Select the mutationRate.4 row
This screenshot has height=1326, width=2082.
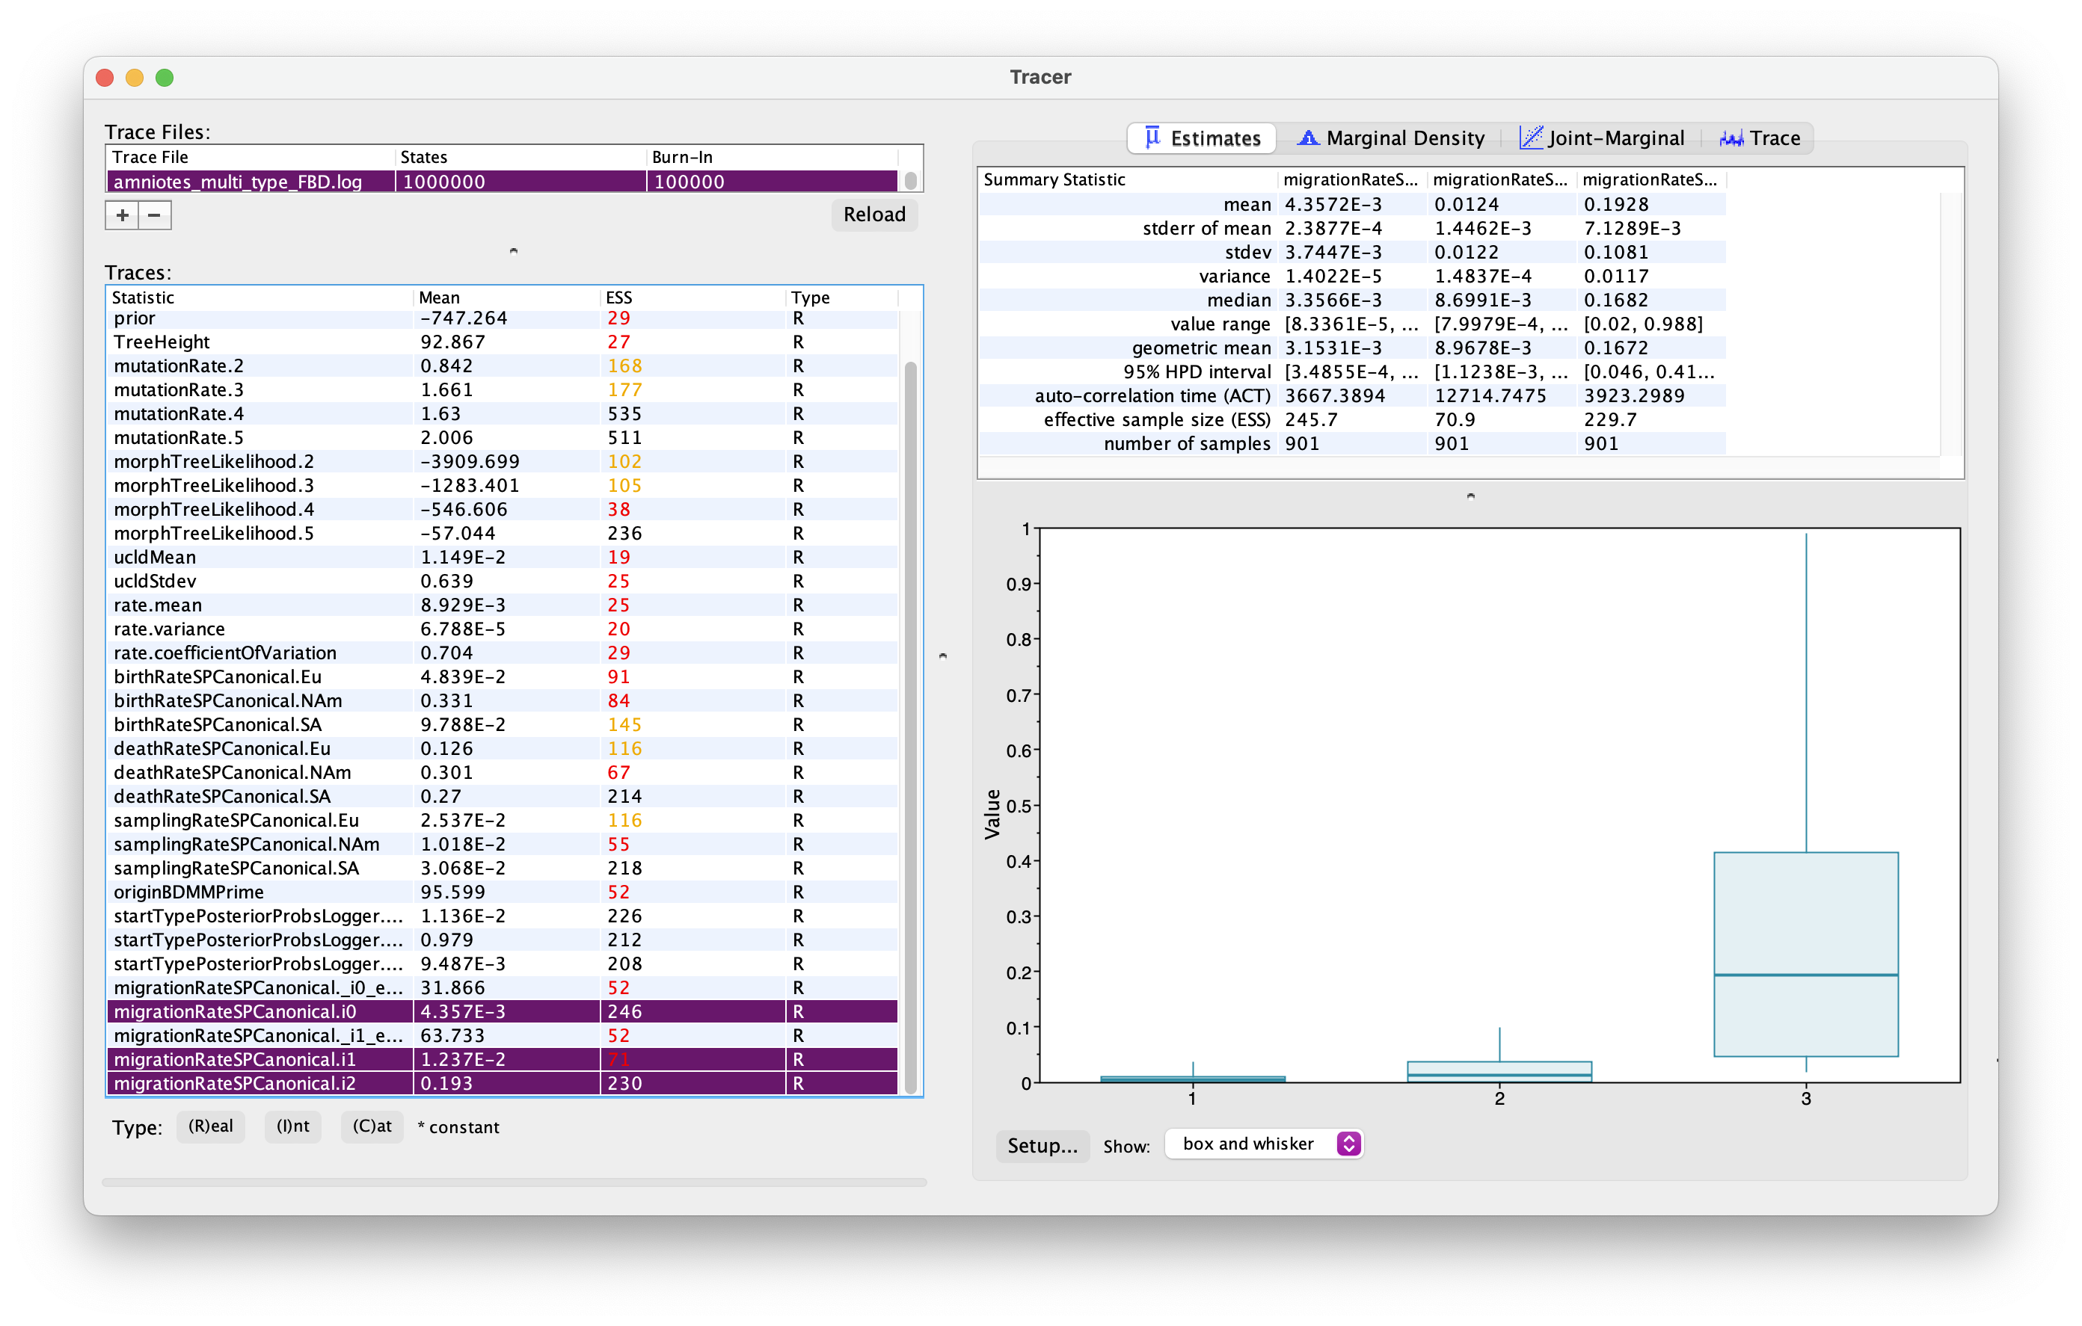502,414
